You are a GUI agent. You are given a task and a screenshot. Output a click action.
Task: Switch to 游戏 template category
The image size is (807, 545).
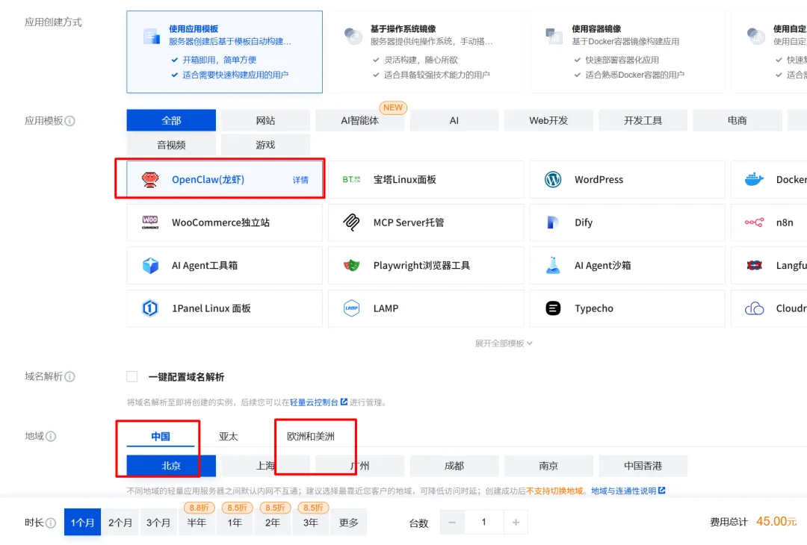[x=265, y=145]
